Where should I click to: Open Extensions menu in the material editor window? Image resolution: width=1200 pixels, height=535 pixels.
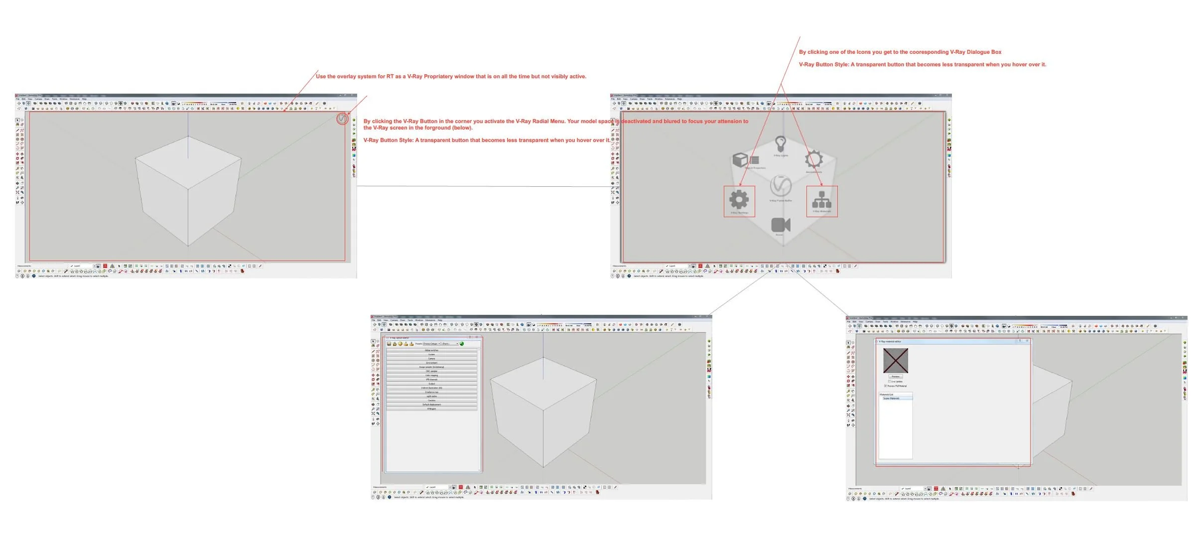pyautogui.click(x=906, y=322)
